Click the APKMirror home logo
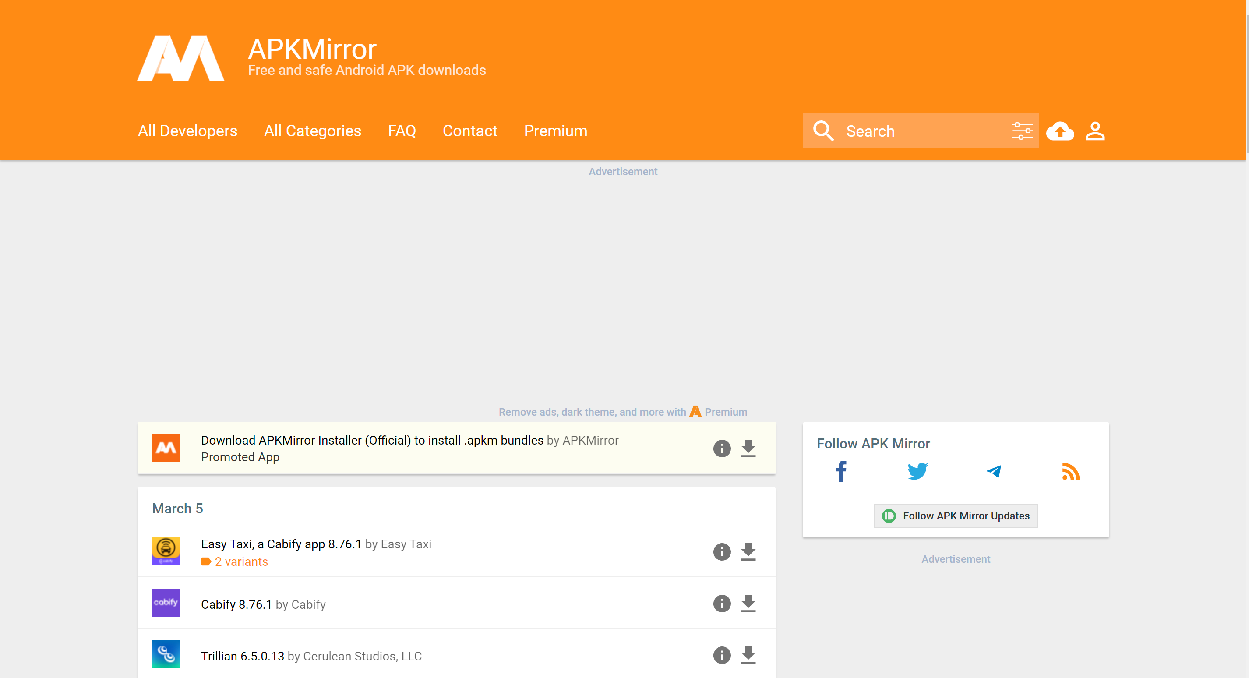 click(x=181, y=58)
